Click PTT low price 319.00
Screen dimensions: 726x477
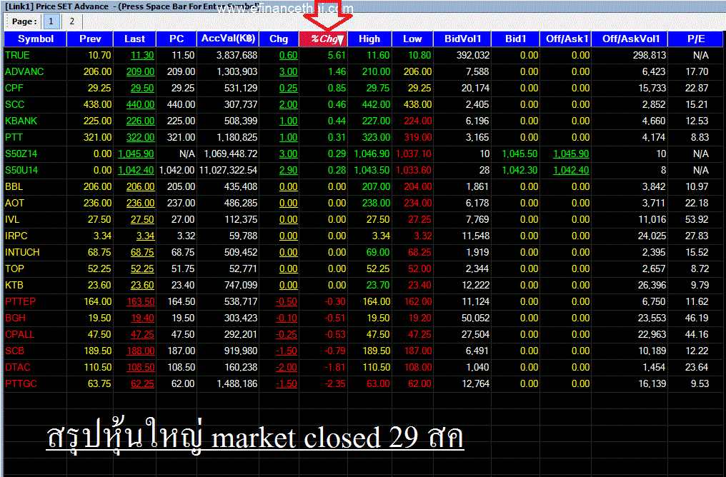tap(417, 137)
